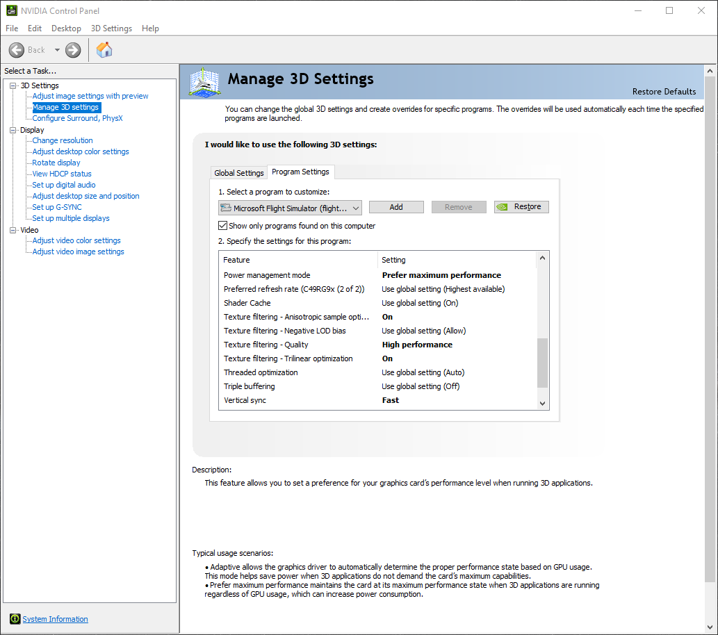Screen dimensions: 718x635
Task: Select Texture filtering - Negative LOD bias row
Action: 378,331
